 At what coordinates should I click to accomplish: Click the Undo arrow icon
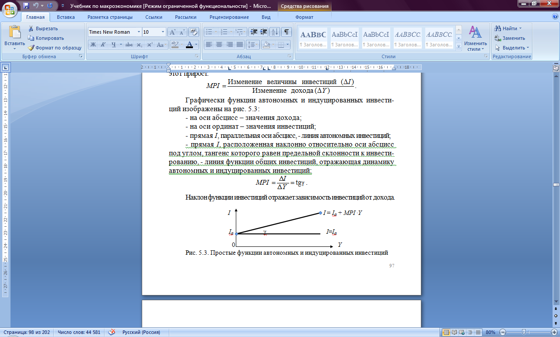coord(36,6)
